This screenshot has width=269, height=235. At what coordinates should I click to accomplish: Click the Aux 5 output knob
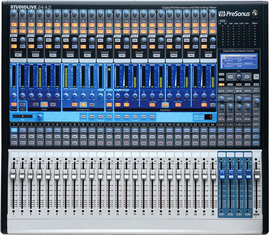pos(92,40)
